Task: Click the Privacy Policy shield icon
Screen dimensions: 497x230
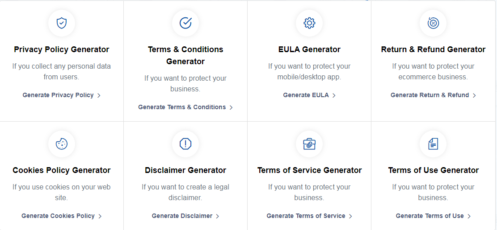Action: [62, 23]
